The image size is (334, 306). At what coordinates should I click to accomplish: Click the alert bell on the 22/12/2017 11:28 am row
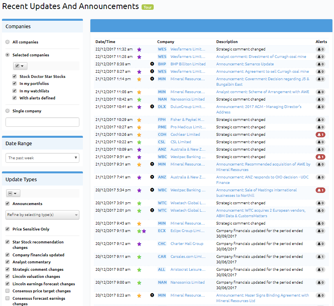pos(320,57)
